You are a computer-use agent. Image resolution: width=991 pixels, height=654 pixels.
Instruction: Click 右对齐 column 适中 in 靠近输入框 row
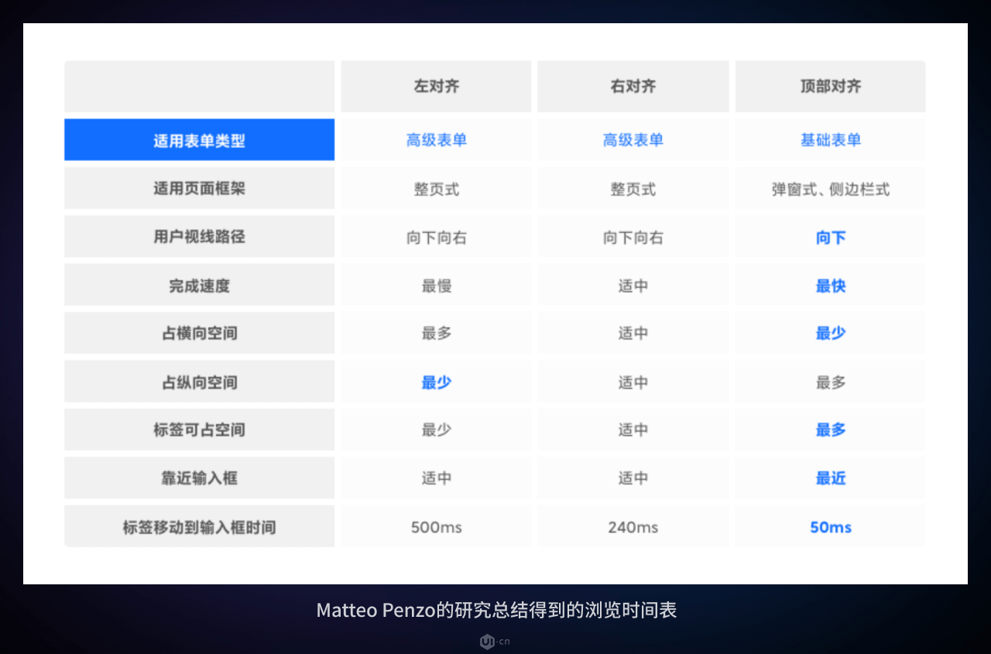tap(633, 478)
